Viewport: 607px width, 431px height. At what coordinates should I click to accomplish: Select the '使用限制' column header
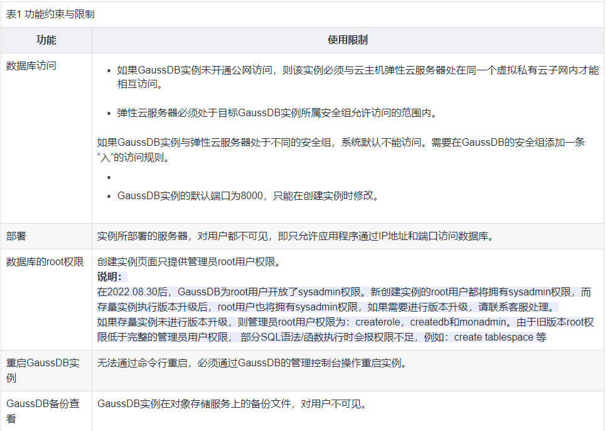click(348, 40)
